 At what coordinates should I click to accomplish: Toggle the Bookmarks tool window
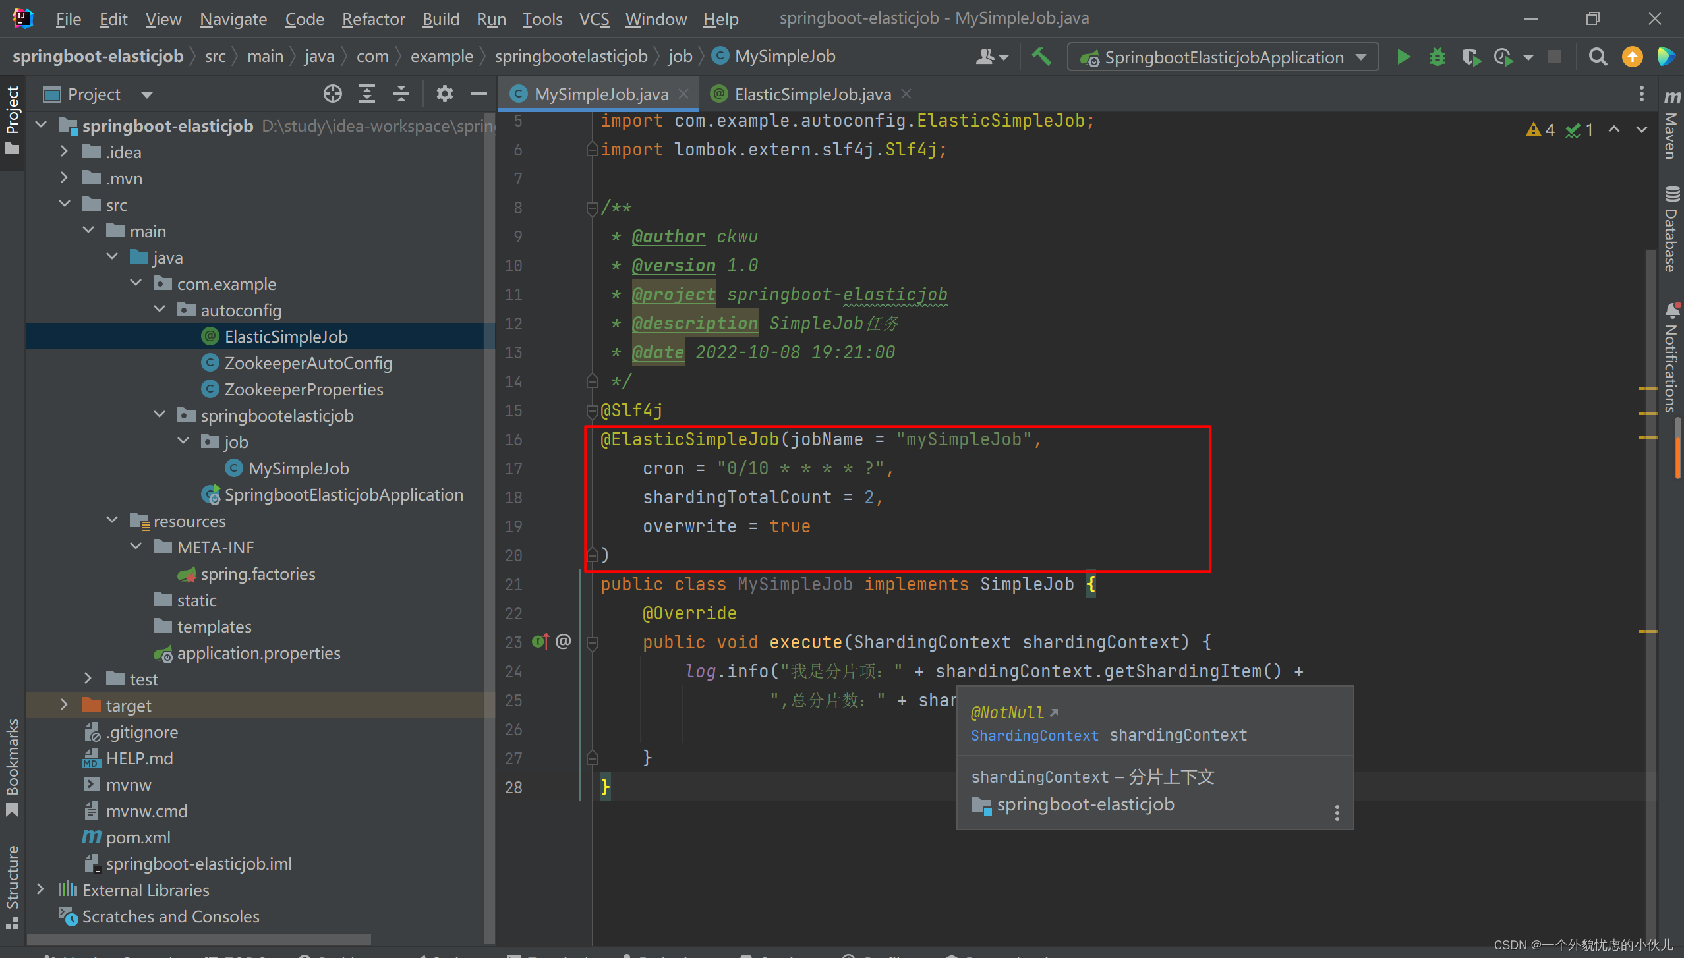13,767
